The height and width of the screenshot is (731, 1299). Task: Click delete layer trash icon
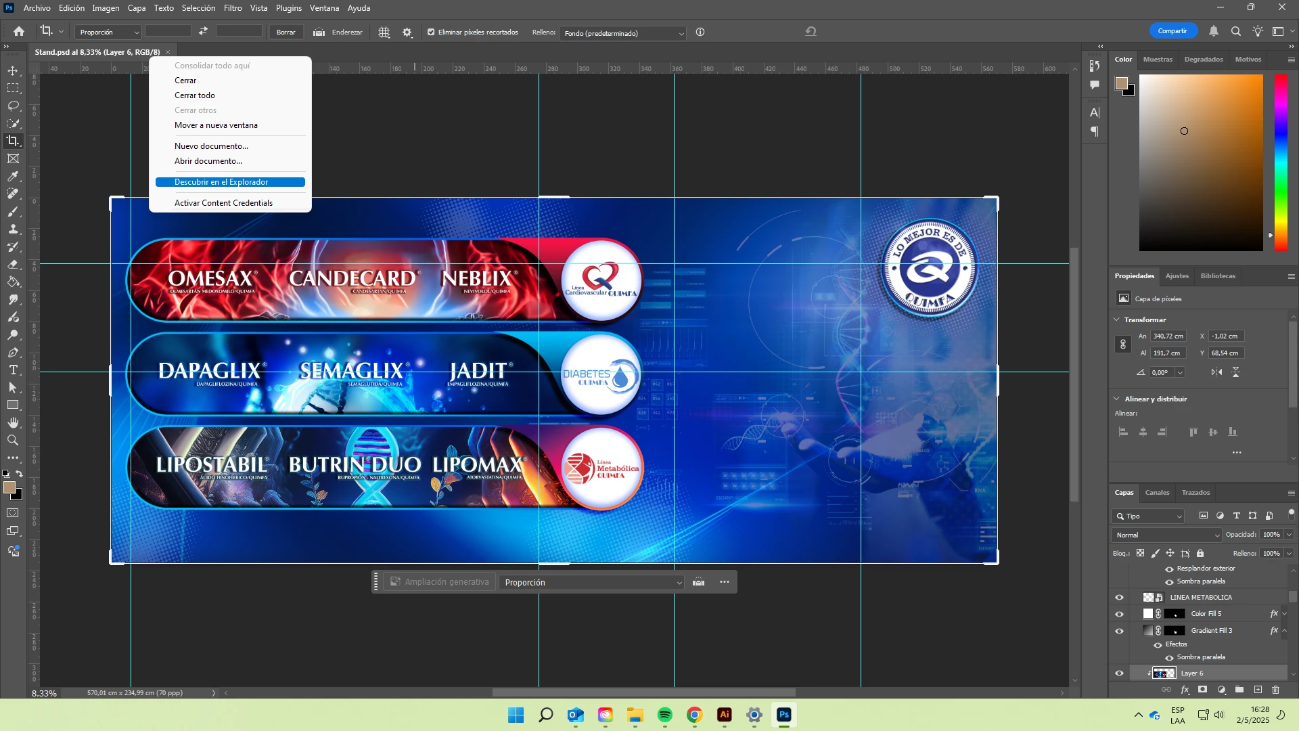[1276, 690]
